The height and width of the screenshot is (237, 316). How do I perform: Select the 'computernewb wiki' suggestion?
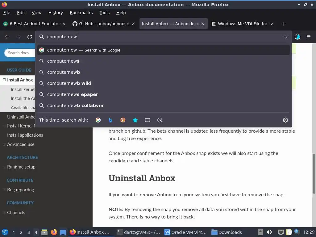[164, 83]
